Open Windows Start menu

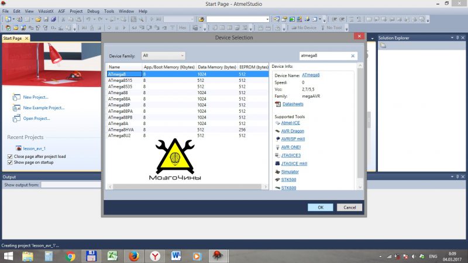[x=8, y=256]
